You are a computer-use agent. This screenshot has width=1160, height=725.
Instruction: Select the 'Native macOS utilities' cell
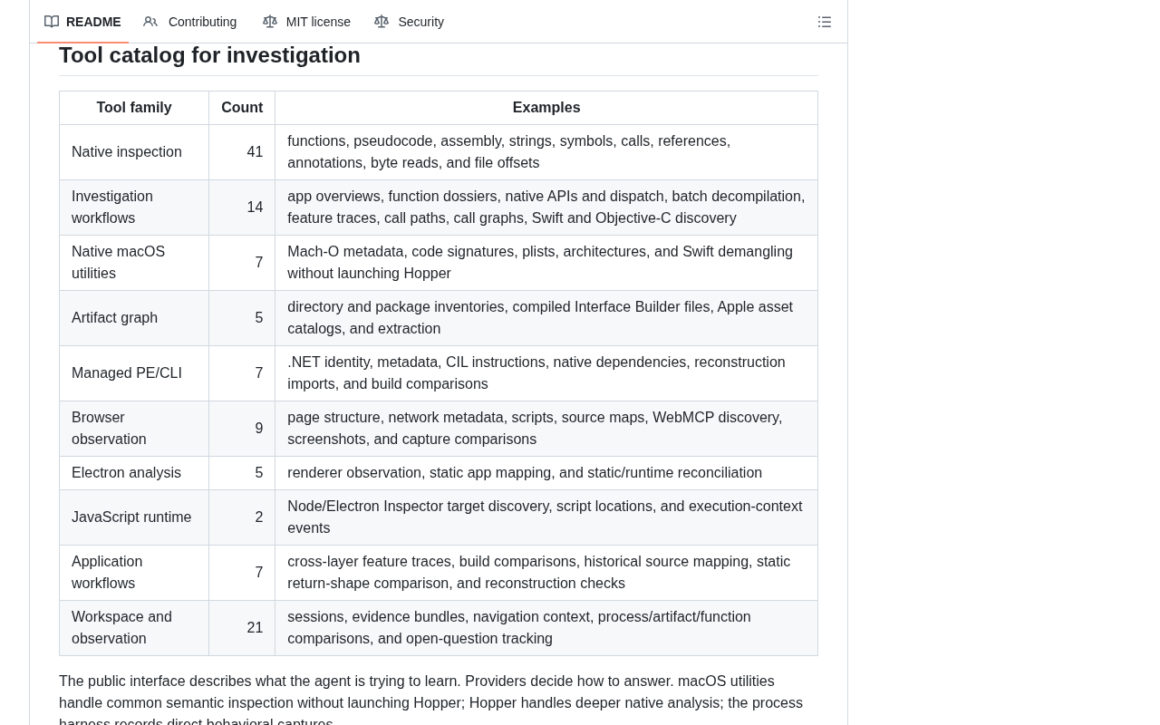coord(134,263)
